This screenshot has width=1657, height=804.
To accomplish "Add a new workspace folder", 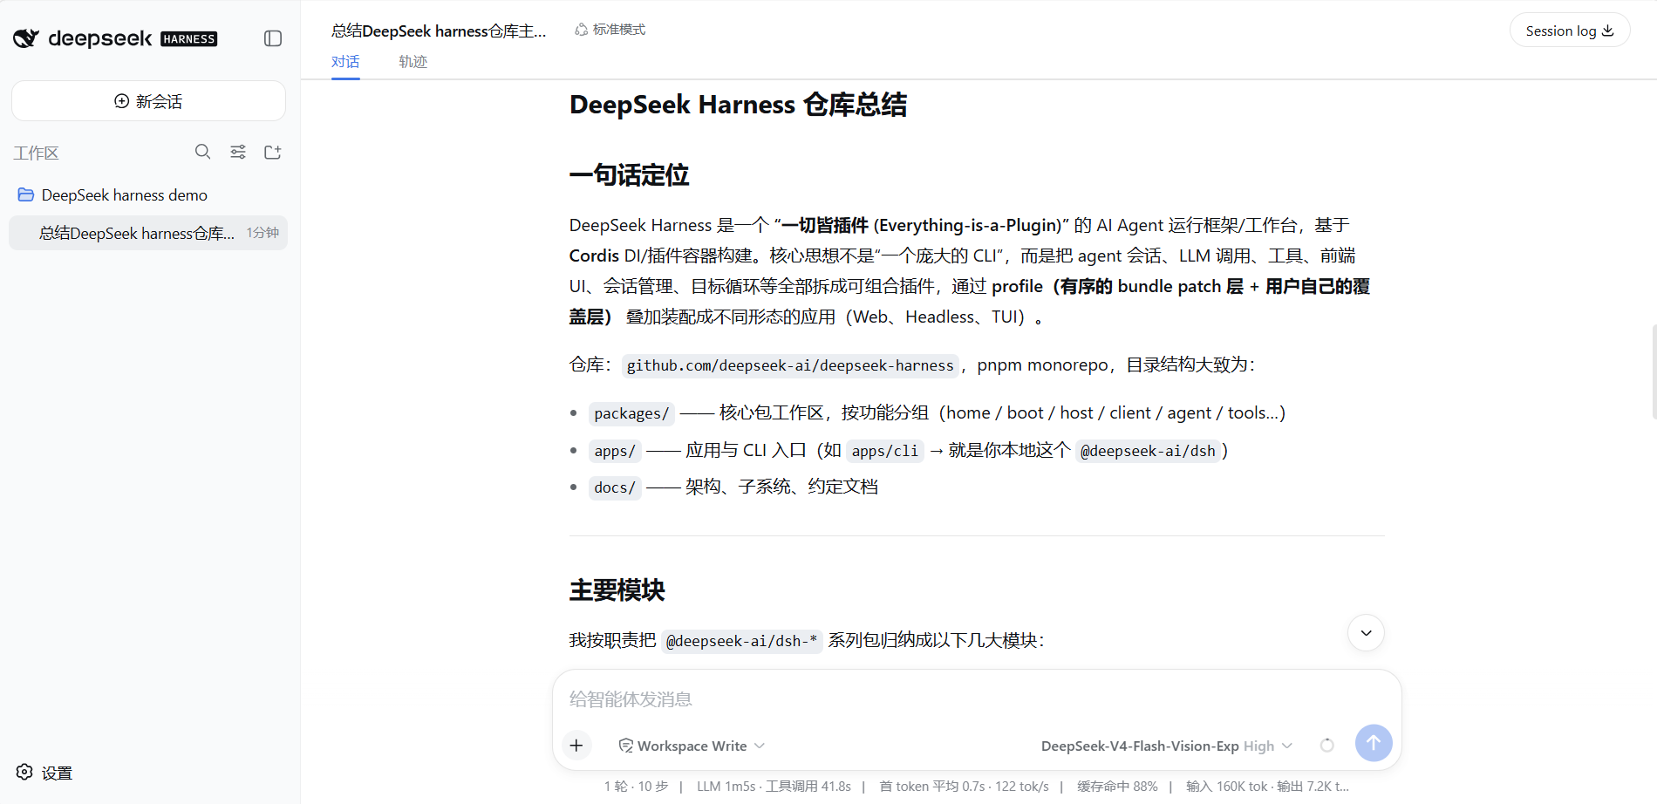I will [273, 152].
